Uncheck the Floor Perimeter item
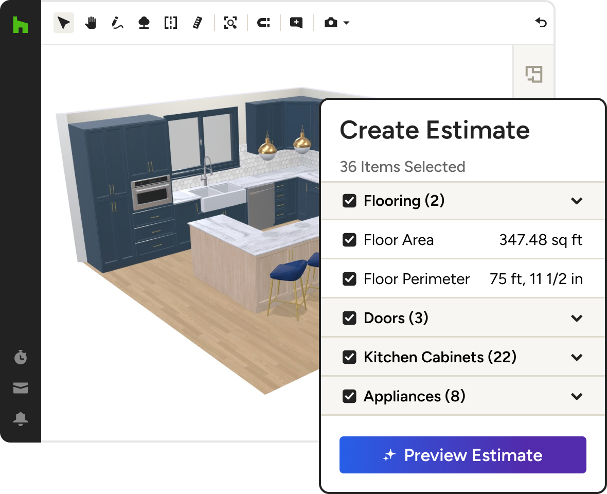Viewport: 607px width, 494px height. click(349, 279)
